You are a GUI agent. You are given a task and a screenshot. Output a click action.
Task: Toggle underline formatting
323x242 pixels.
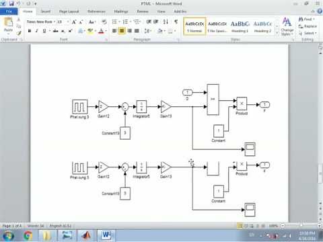pos(44,31)
